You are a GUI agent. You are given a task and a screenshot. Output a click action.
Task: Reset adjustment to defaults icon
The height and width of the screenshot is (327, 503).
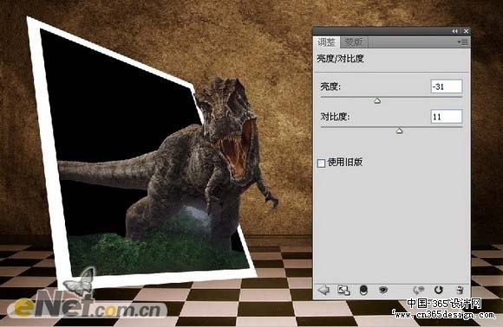pyautogui.click(x=438, y=290)
